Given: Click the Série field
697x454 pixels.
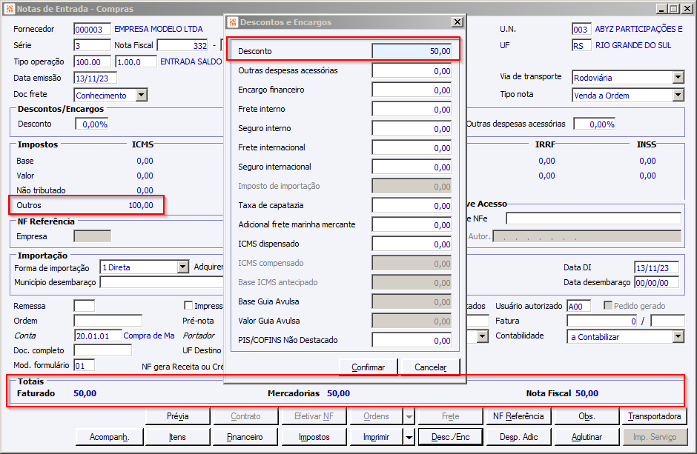Looking at the screenshot, I should pos(92,45).
